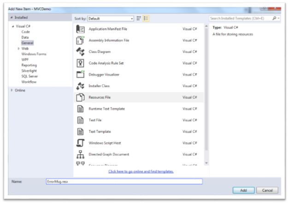The width and height of the screenshot is (289, 204).
Task: Open the online templates link
Action: 141,171
